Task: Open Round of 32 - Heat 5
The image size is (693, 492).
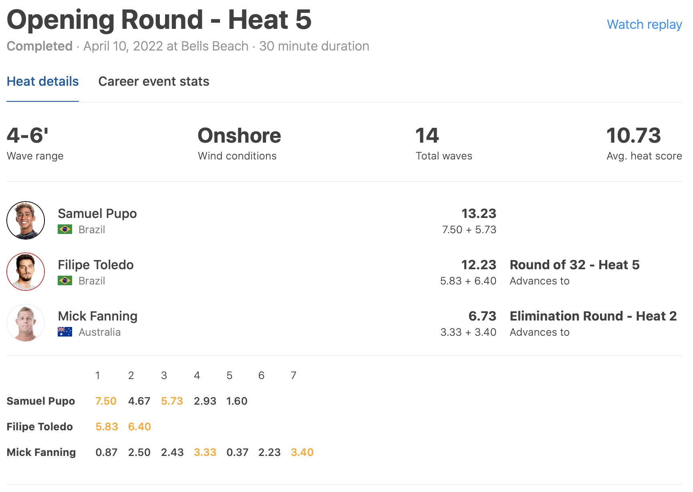Action: click(574, 265)
